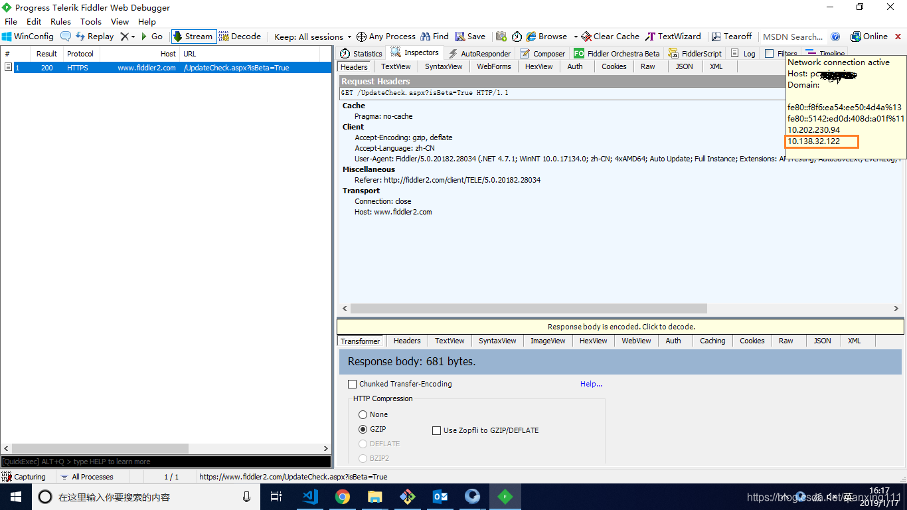Click the blue help question icon
This screenshot has width=907, height=510.
pos(835,37)
